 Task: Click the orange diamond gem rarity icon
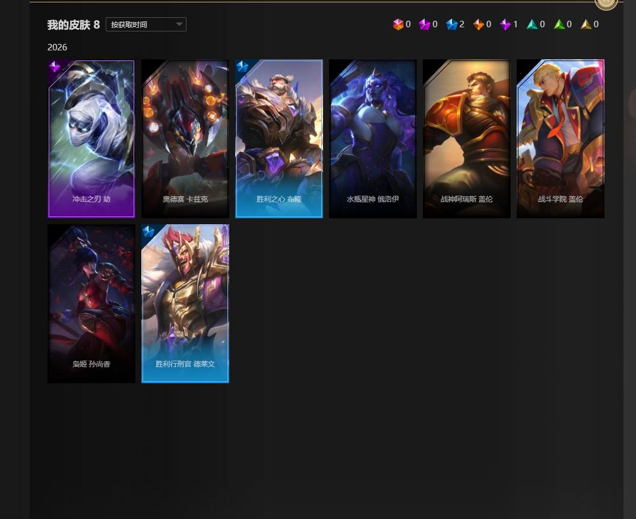click(478, 24)
